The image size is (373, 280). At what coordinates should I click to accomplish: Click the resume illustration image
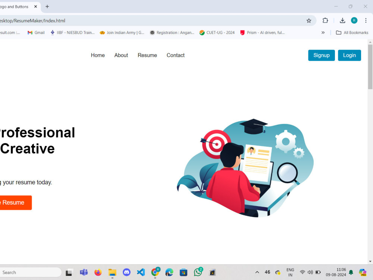[x=245, y=168]
